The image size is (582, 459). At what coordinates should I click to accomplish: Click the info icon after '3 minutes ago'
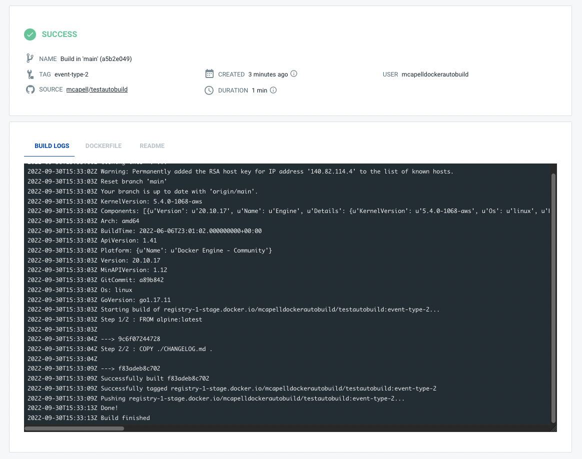(294, 74)
